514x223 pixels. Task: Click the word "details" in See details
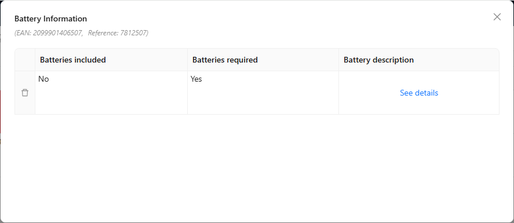tap(426, 93)
